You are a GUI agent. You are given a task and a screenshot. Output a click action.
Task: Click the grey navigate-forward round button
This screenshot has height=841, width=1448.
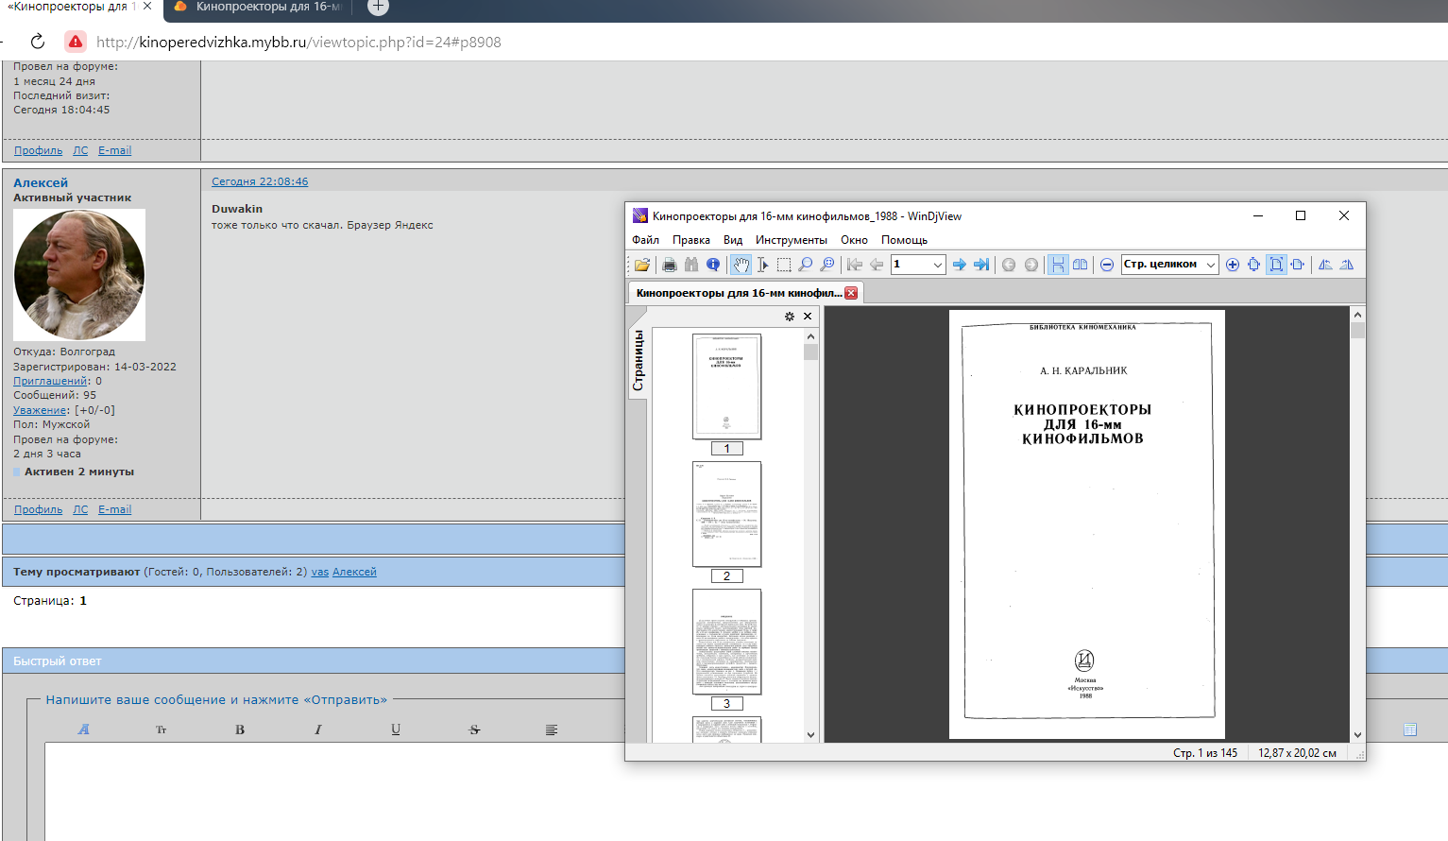1031,265
